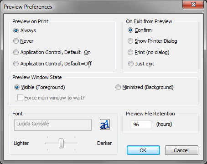The width and height of the screenshot is (207, 164).
Task: Click the font darkness slider thumb
Action: click(61, 143)
